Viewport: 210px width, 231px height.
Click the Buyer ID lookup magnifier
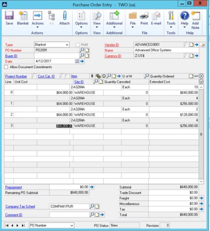[x=82, y=56]
